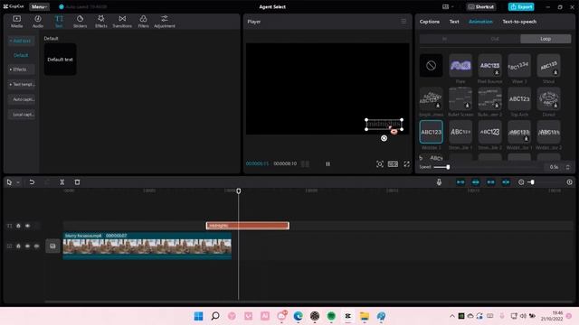The width and height of the screenshot is (579, 325).
Task: Click the zoom to fit timeline icon
Action: point(569,182)
